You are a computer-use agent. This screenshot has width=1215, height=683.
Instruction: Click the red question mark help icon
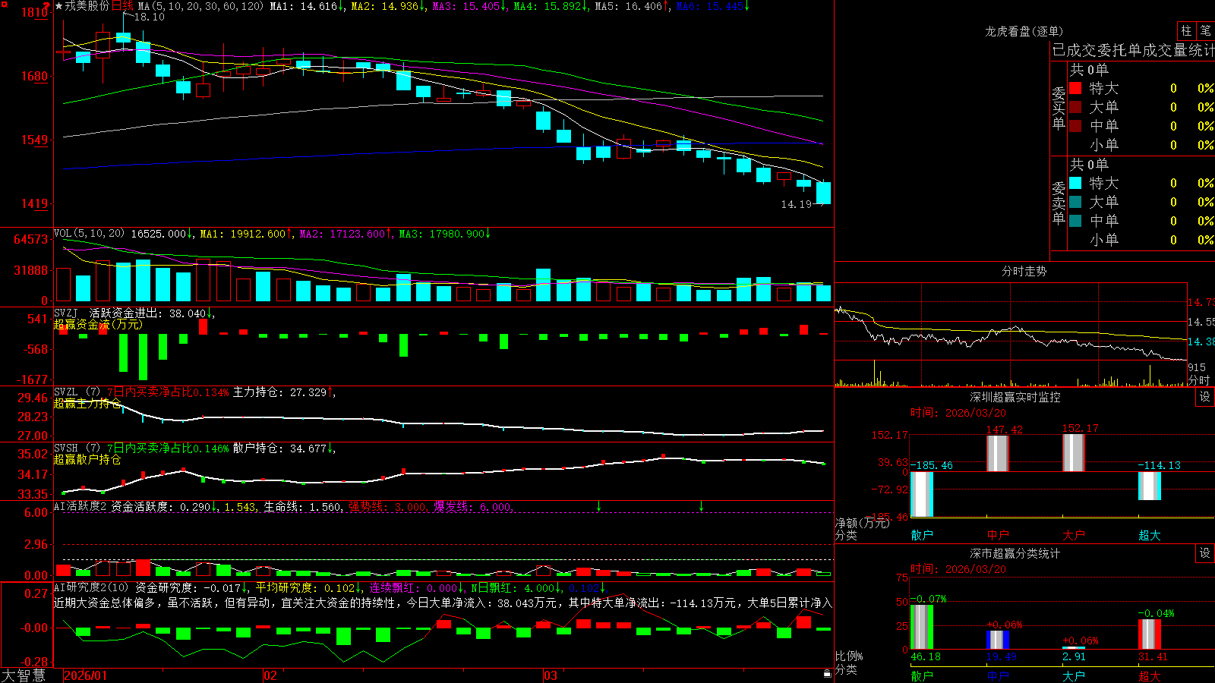coord(47,5)
